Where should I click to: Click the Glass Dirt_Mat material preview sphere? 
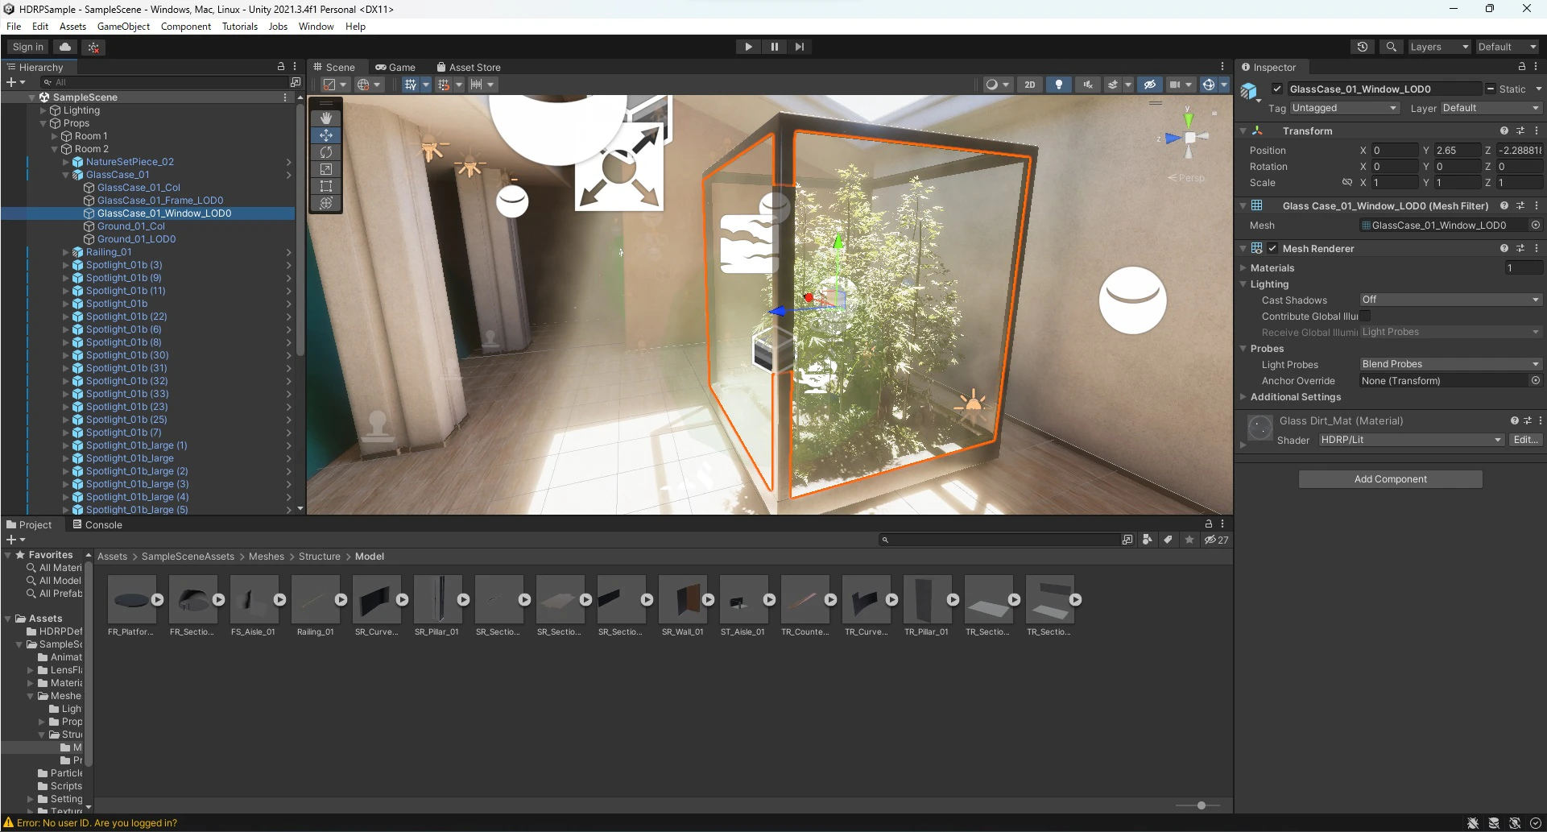1260,428
